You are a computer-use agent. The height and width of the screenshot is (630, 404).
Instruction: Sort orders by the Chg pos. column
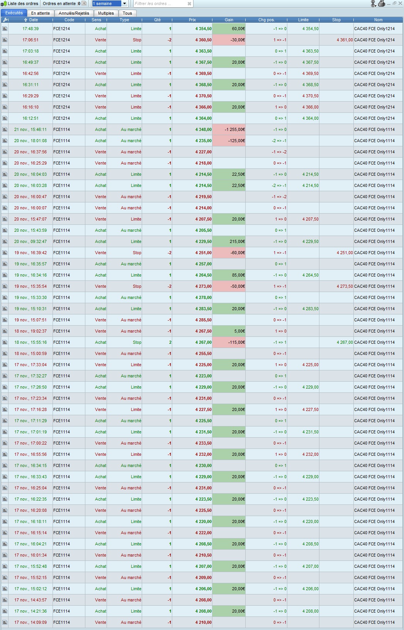click(x=267, y=20)
